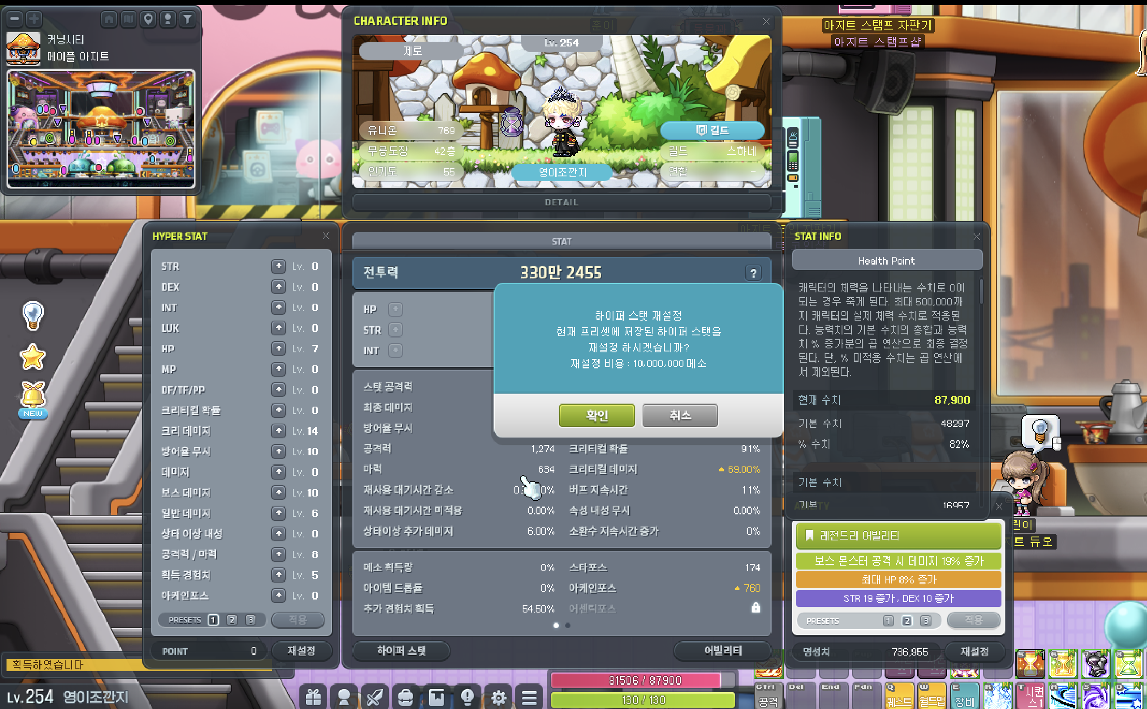
Task: Select Hyper Stat preset 3
Action: tap(251, 620)
